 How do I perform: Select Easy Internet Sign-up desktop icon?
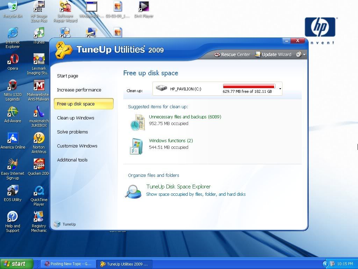(x=13, y=169)
